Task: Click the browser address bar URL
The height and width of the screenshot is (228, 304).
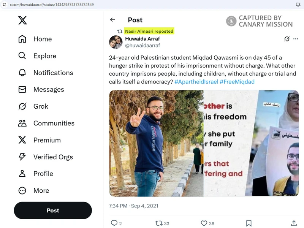Action: coord(53,5)
